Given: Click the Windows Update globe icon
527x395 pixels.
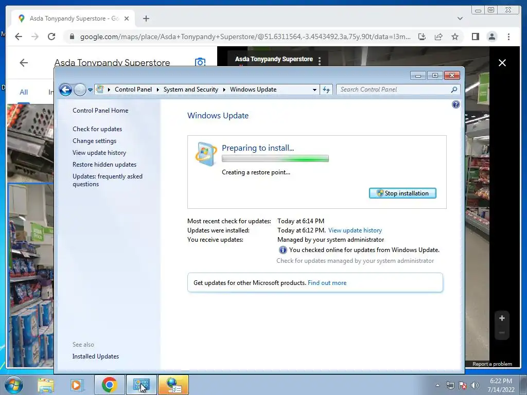Looking at the screenshot, I should (206, 154).
